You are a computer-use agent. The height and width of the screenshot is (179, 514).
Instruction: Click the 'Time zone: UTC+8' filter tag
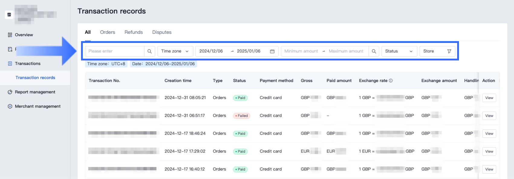point(106,64)
